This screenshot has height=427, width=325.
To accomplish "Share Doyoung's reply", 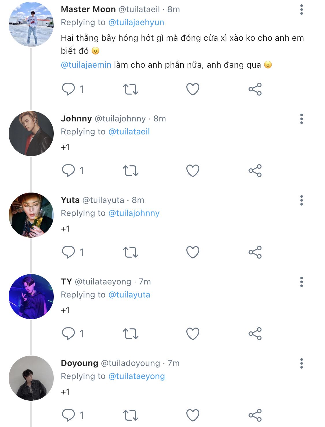I will tap(255, 415).
